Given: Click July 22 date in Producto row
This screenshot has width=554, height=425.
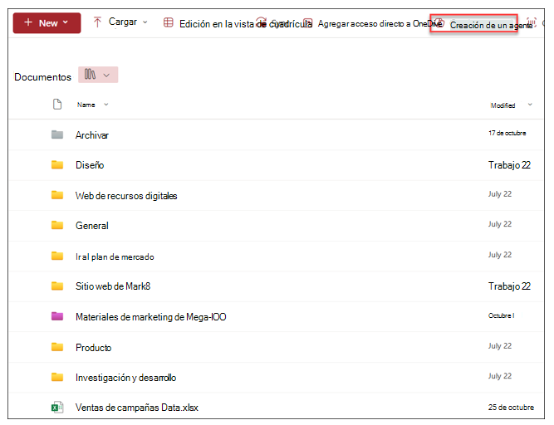Looking at the screenshot, I should pyautogui.click(x=500, y=346).
